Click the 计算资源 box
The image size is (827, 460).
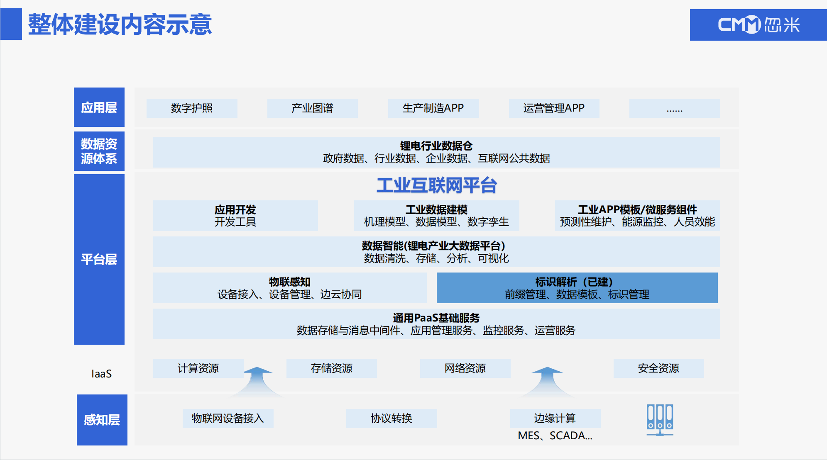coord(198,368)
